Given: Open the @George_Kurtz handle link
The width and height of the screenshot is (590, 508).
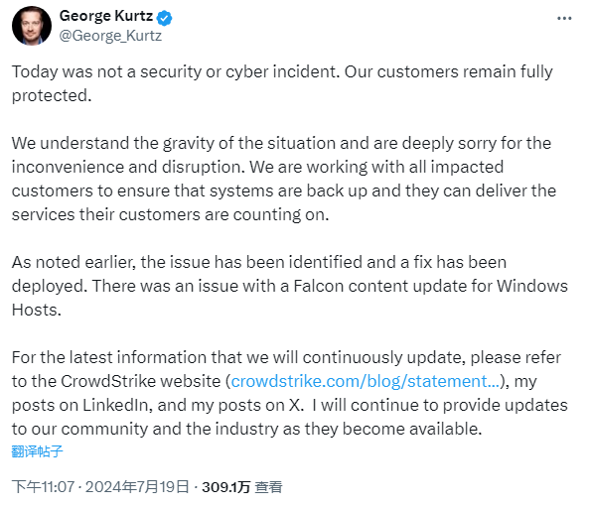Looking at the screenshot, I should coord(110,36).
